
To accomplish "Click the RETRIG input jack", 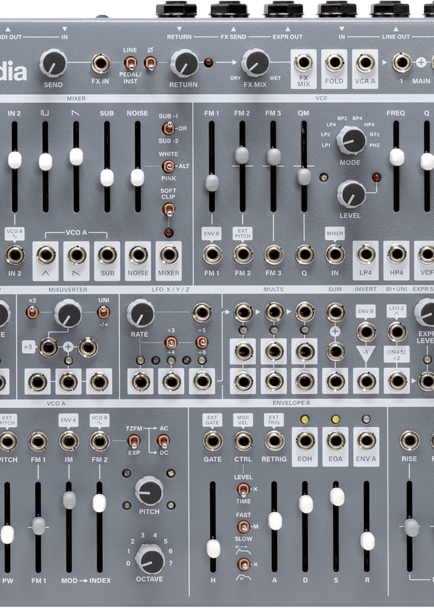I will click(x=274, y=441).
